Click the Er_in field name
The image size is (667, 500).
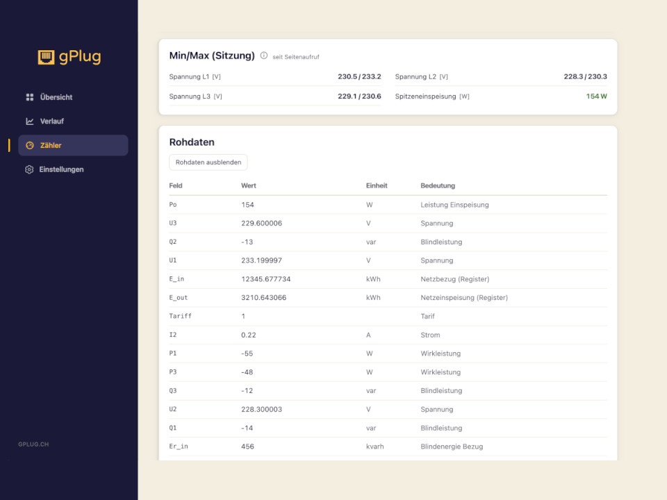tap(179, 447)
